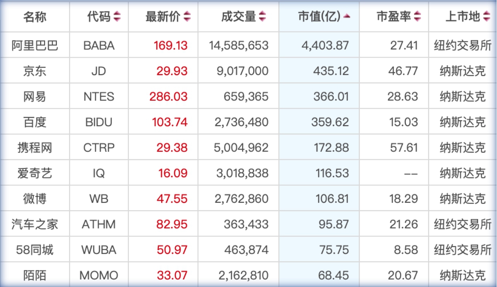This screenshot has width=497, height=287.
Task: Click the 爱奇艺 stock name
Action: (35, 173)
